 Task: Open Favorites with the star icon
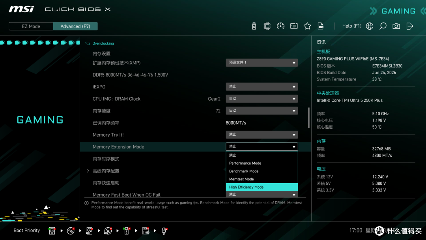(x=307, y=26)
